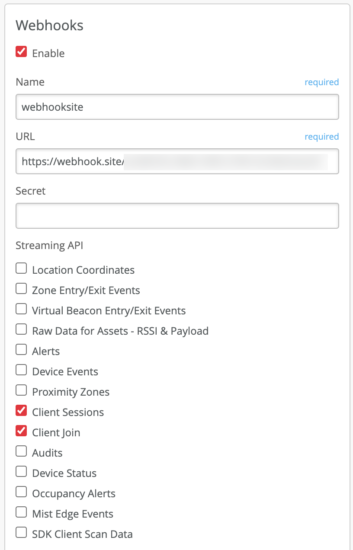Check the Alerts checkbox
This screenshot has width=353, height=550.
pos(21,350)
